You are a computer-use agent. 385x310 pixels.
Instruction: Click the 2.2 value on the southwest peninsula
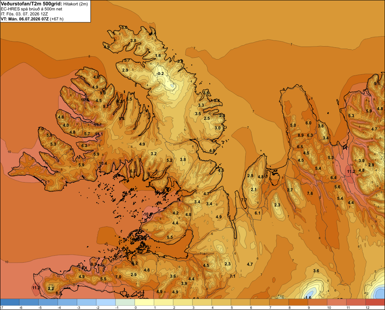click(x=51, y=288)
